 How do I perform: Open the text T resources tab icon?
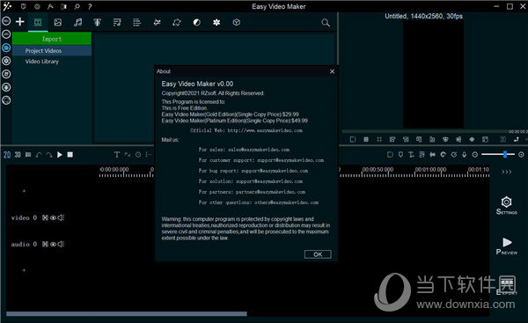point(98,22)
